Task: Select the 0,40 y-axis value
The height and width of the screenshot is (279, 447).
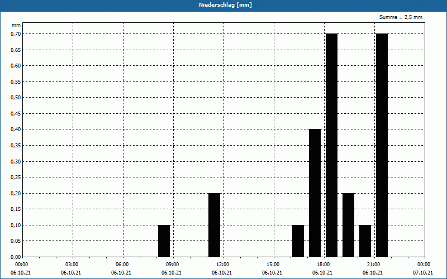Action: (x=16, y=129)
